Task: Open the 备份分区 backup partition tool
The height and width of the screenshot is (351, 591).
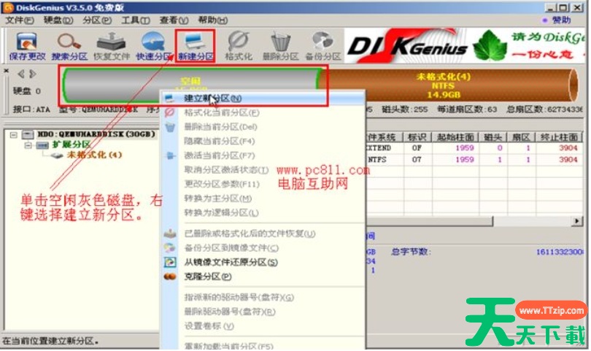Action: click(323, 47)
